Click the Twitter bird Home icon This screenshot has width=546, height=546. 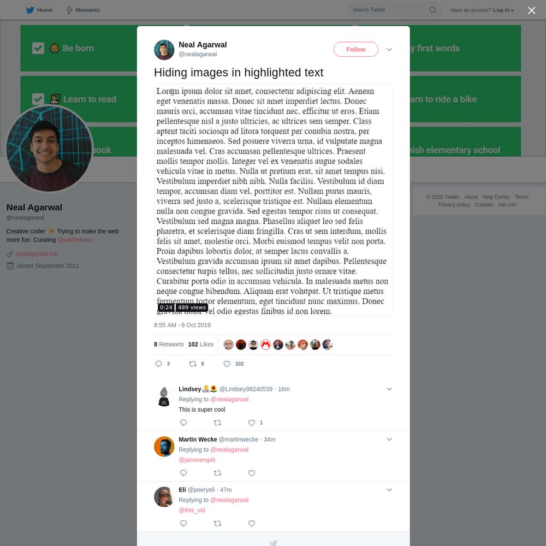[30, 10]
